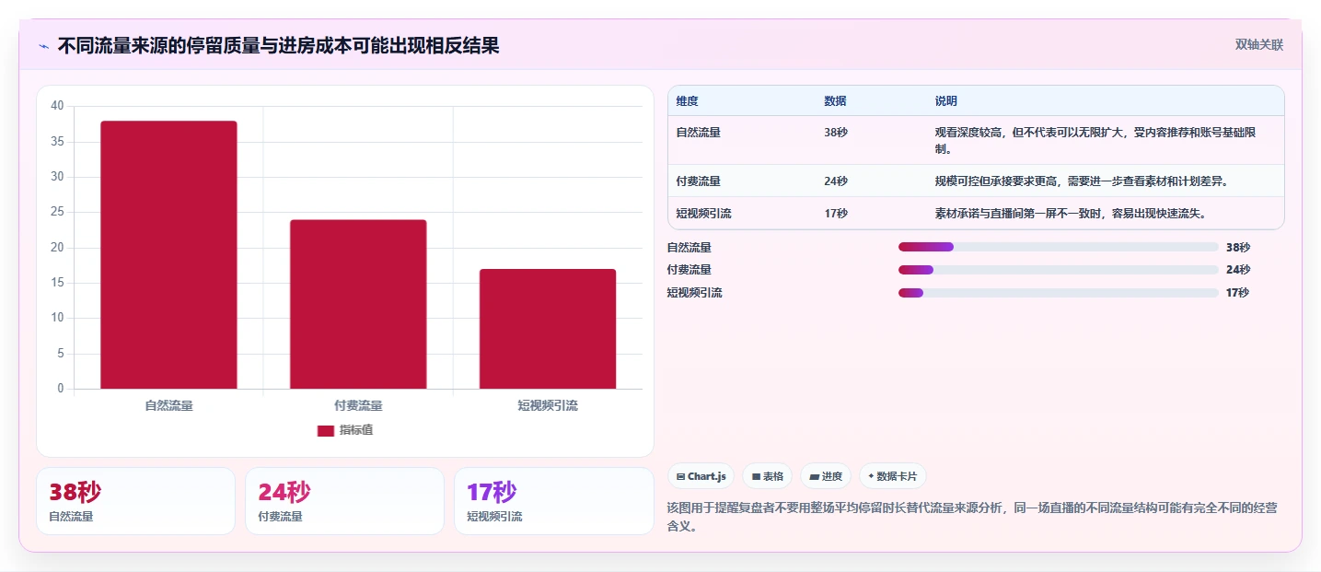Click the 付费流量 bar in chart
Viewport: 1321px width, 572px height.
tap(358, 304)
